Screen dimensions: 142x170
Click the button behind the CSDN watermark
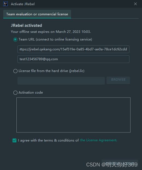[120, 163]
